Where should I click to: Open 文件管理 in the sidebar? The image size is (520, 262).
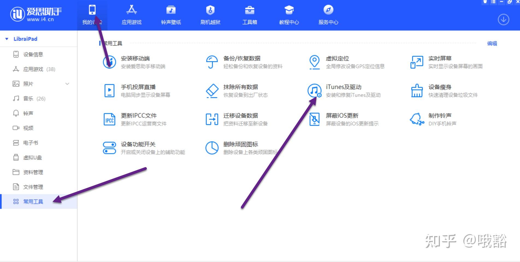click(x=39, y=187)
